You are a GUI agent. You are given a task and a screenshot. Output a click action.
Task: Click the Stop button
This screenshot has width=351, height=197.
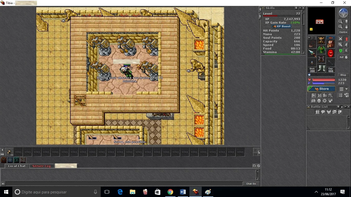click(343, 75)
